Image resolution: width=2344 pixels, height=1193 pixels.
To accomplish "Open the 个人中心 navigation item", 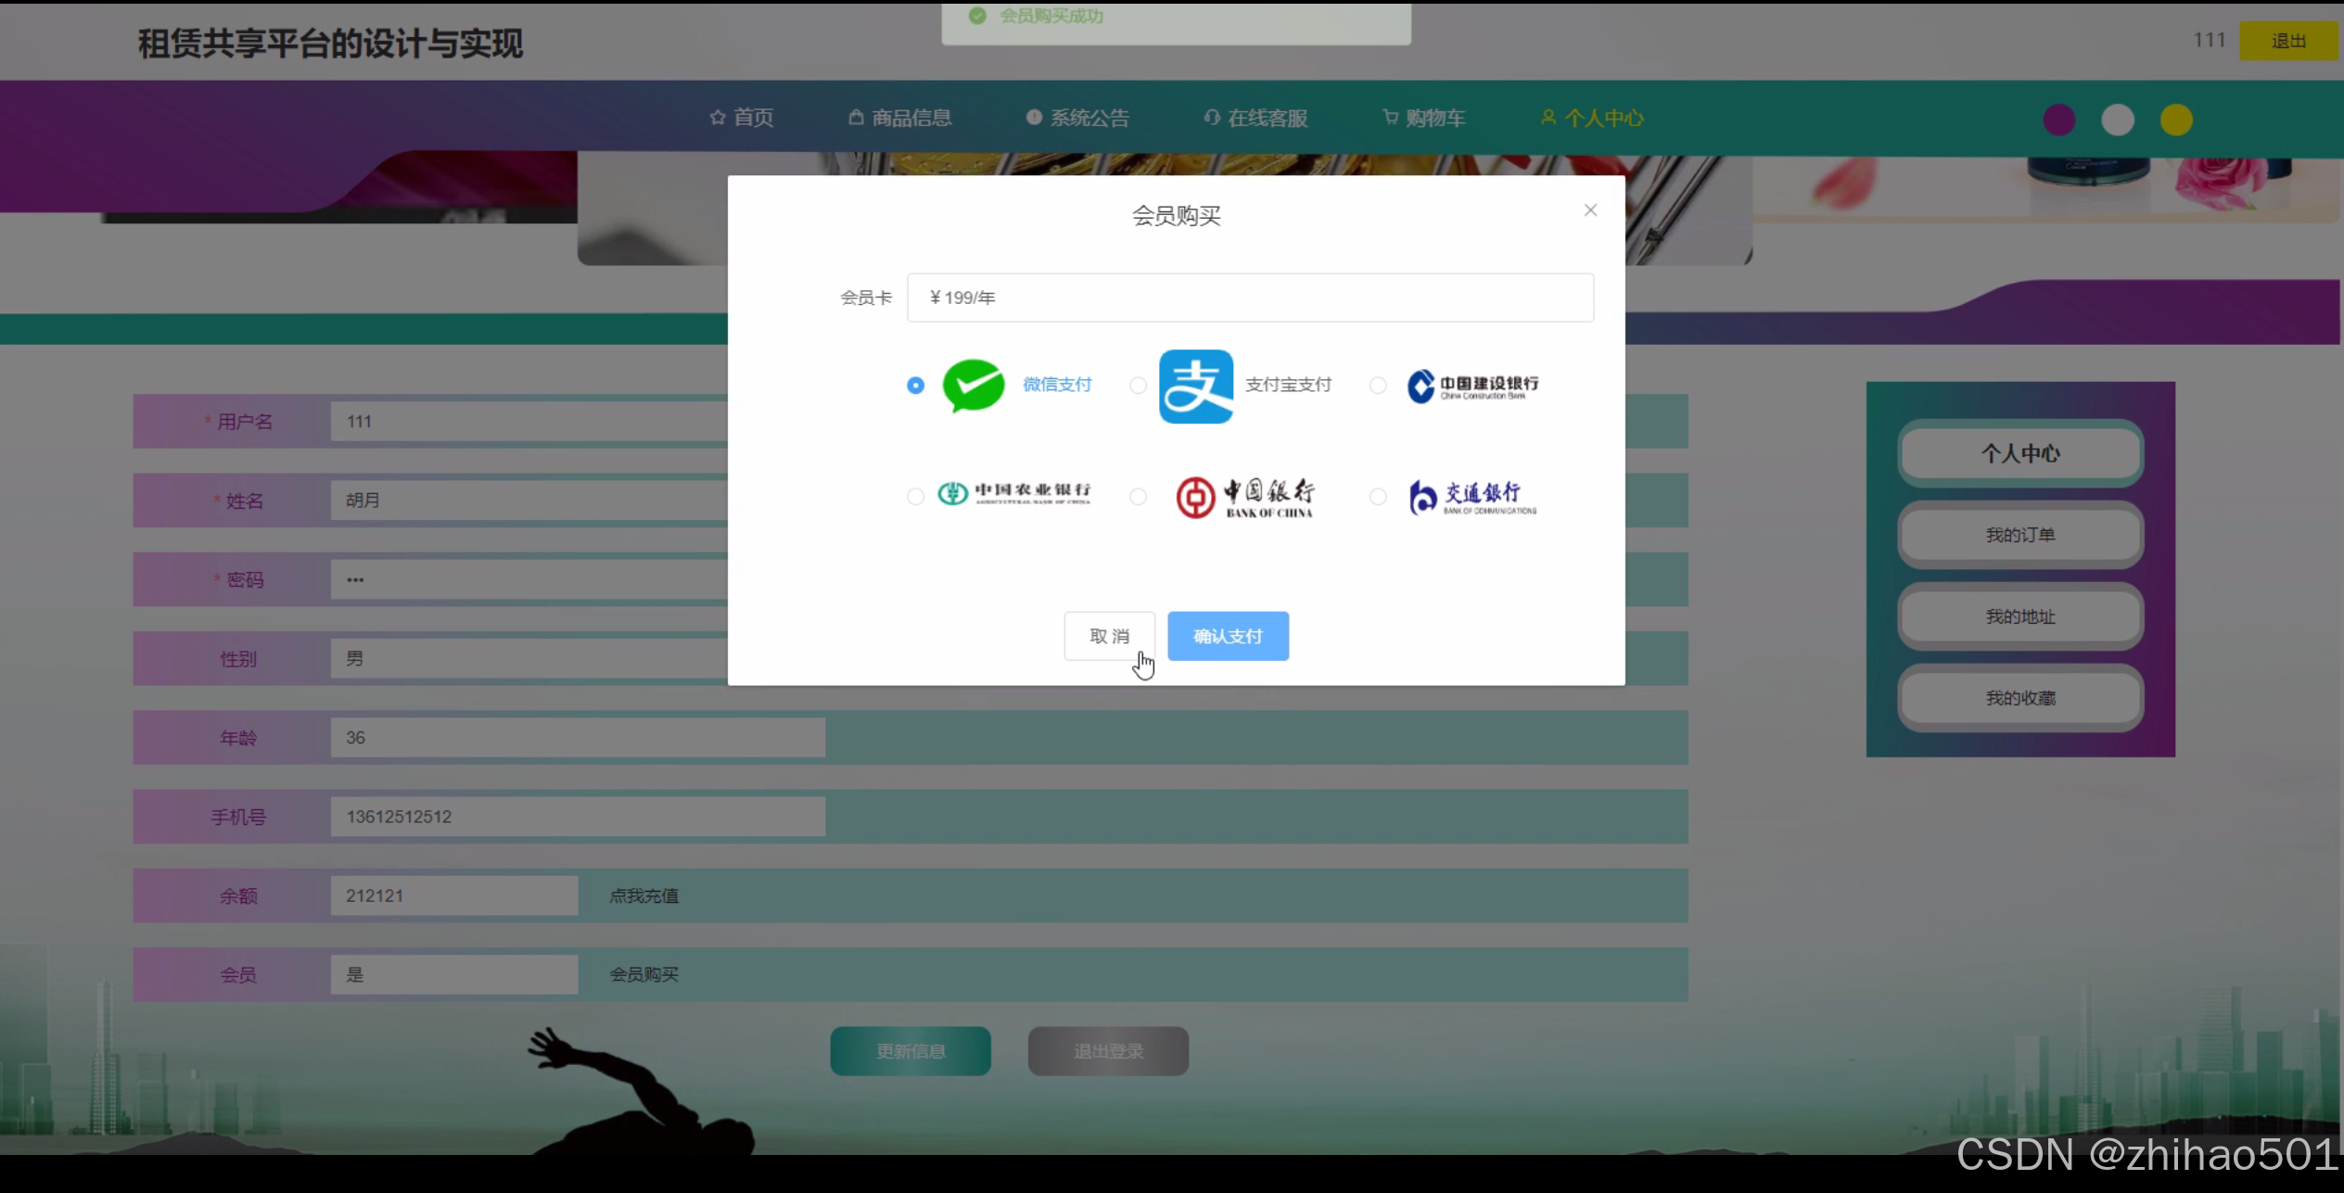I will (1593, 118).
